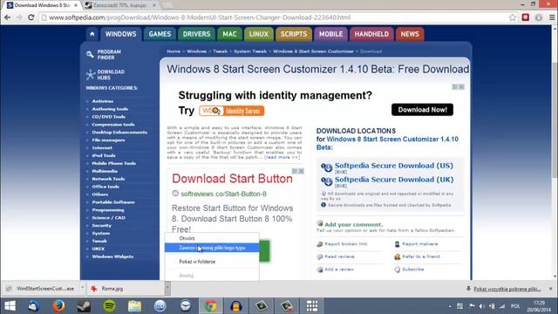Image resolution: width=558 pixels, height=314 pixels.
Task: Select 'Zawsze otwieraj pliki tego typu' menu entry
Action: pyautogui.click(x=212, y=248)
